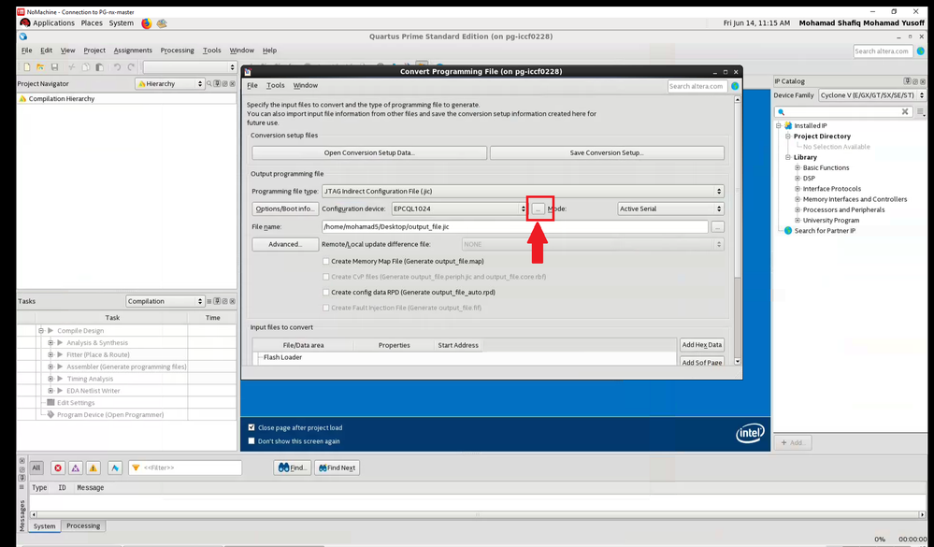Click the browse button beside File name field
The height and width of the screenshot is (547, 934).
click(x=717, y=227)
